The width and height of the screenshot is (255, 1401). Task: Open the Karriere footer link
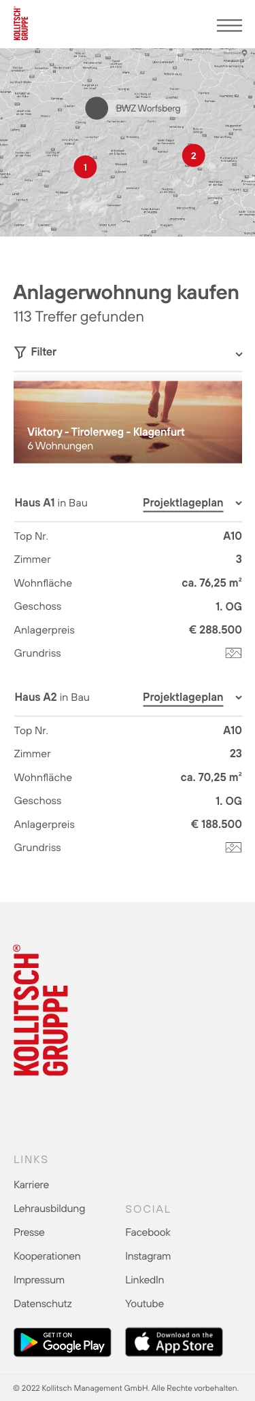click(31, 1185)
